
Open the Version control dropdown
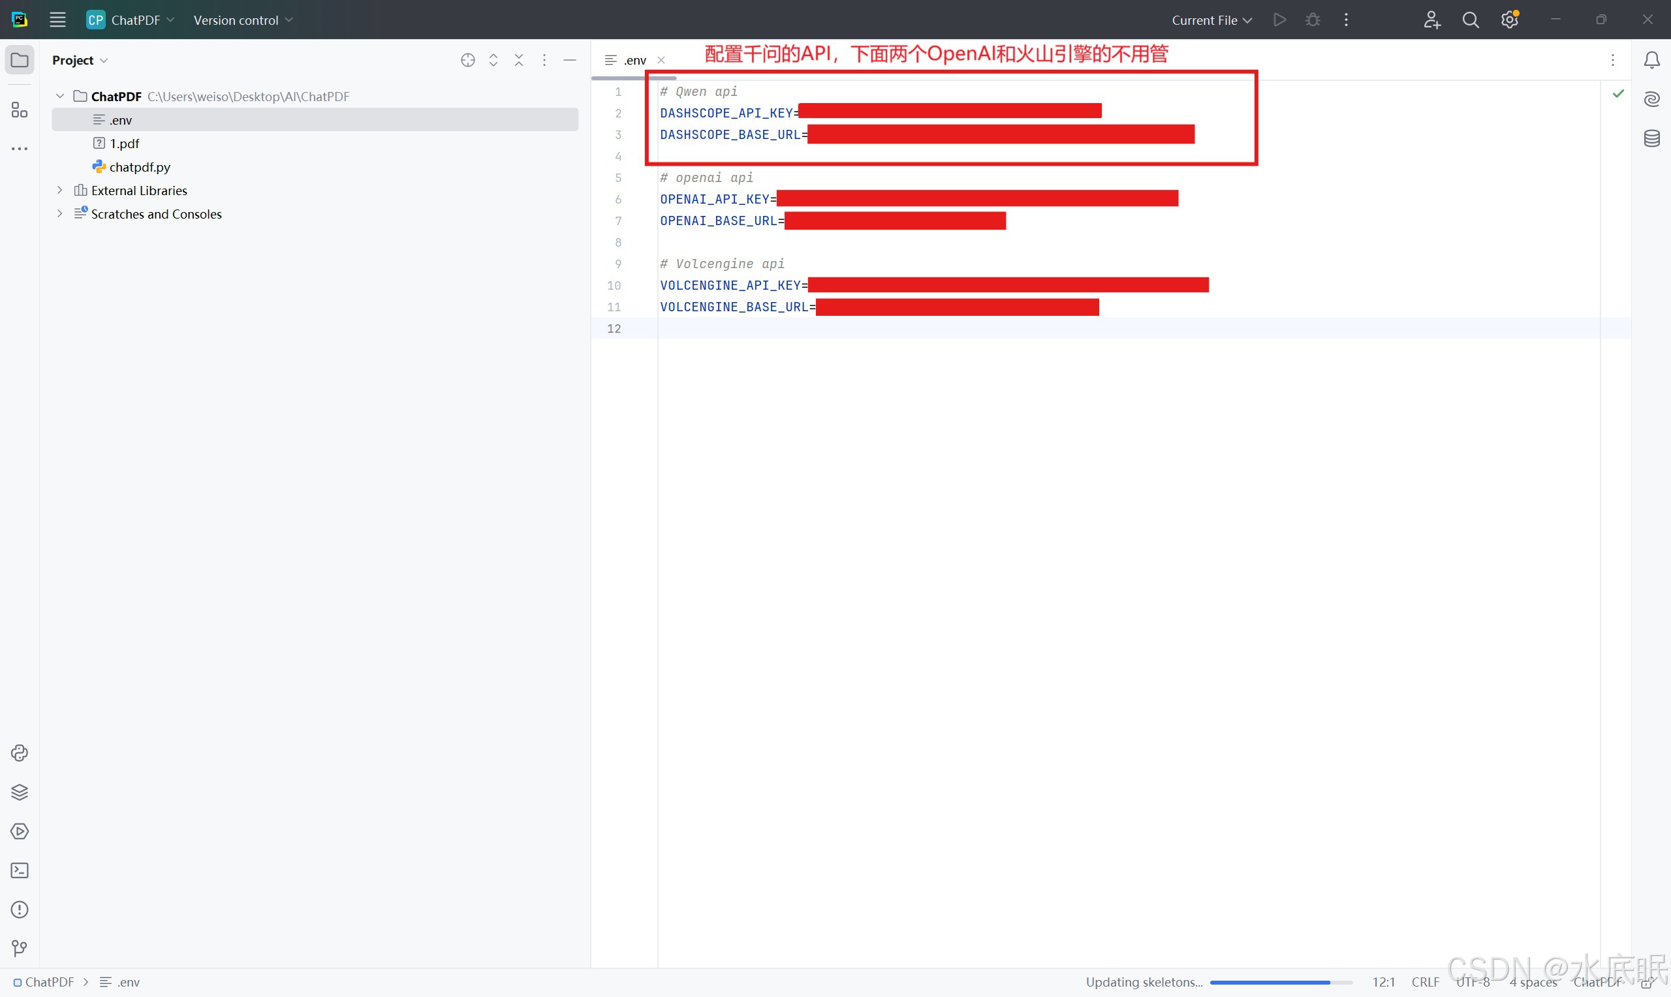[243, 20]
